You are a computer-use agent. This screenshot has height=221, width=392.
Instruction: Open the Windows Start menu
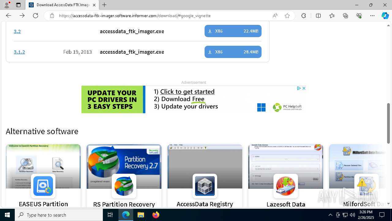[x=7, y=215]
